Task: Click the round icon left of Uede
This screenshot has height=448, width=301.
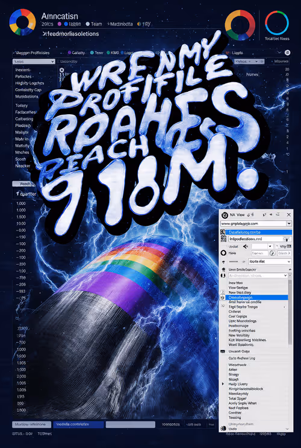Action: [223, 429]
